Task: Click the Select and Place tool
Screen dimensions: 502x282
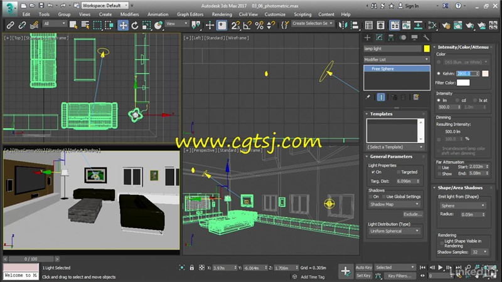Action: (x=159, y=25)
